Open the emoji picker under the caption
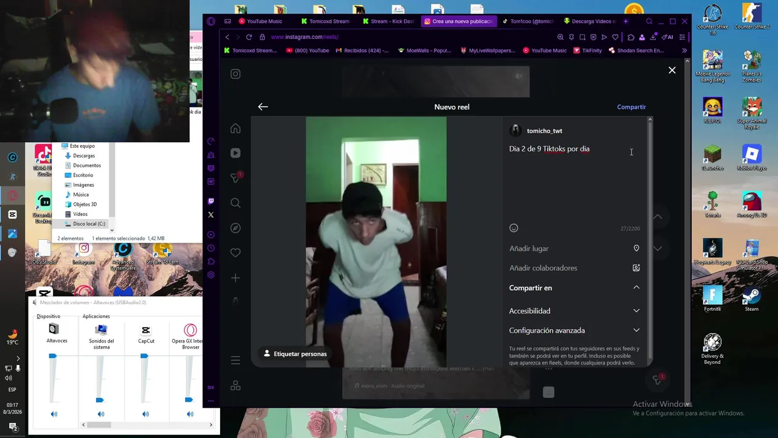The width and height of the screenshot is (778, 438). (x=514, y=228)
